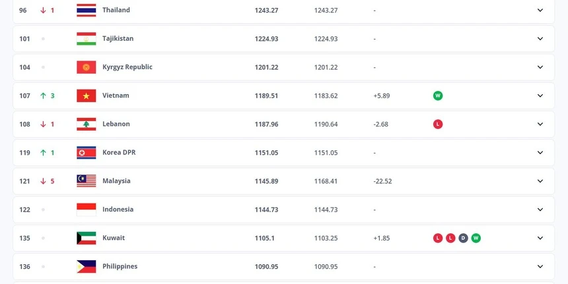Expand the Vietnam row chevron
Screen dimensions: 568x284
click(x=540, y=96)
